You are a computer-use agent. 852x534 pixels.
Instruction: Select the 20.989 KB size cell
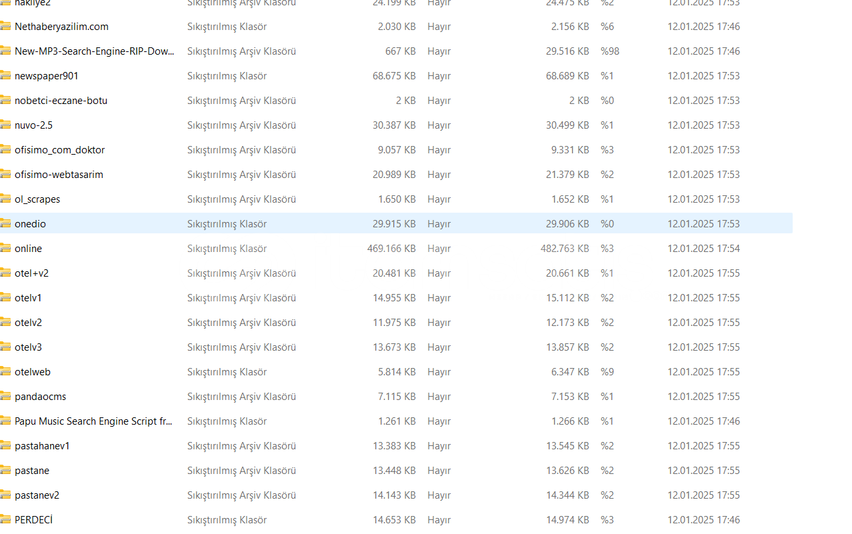(394, 175)
